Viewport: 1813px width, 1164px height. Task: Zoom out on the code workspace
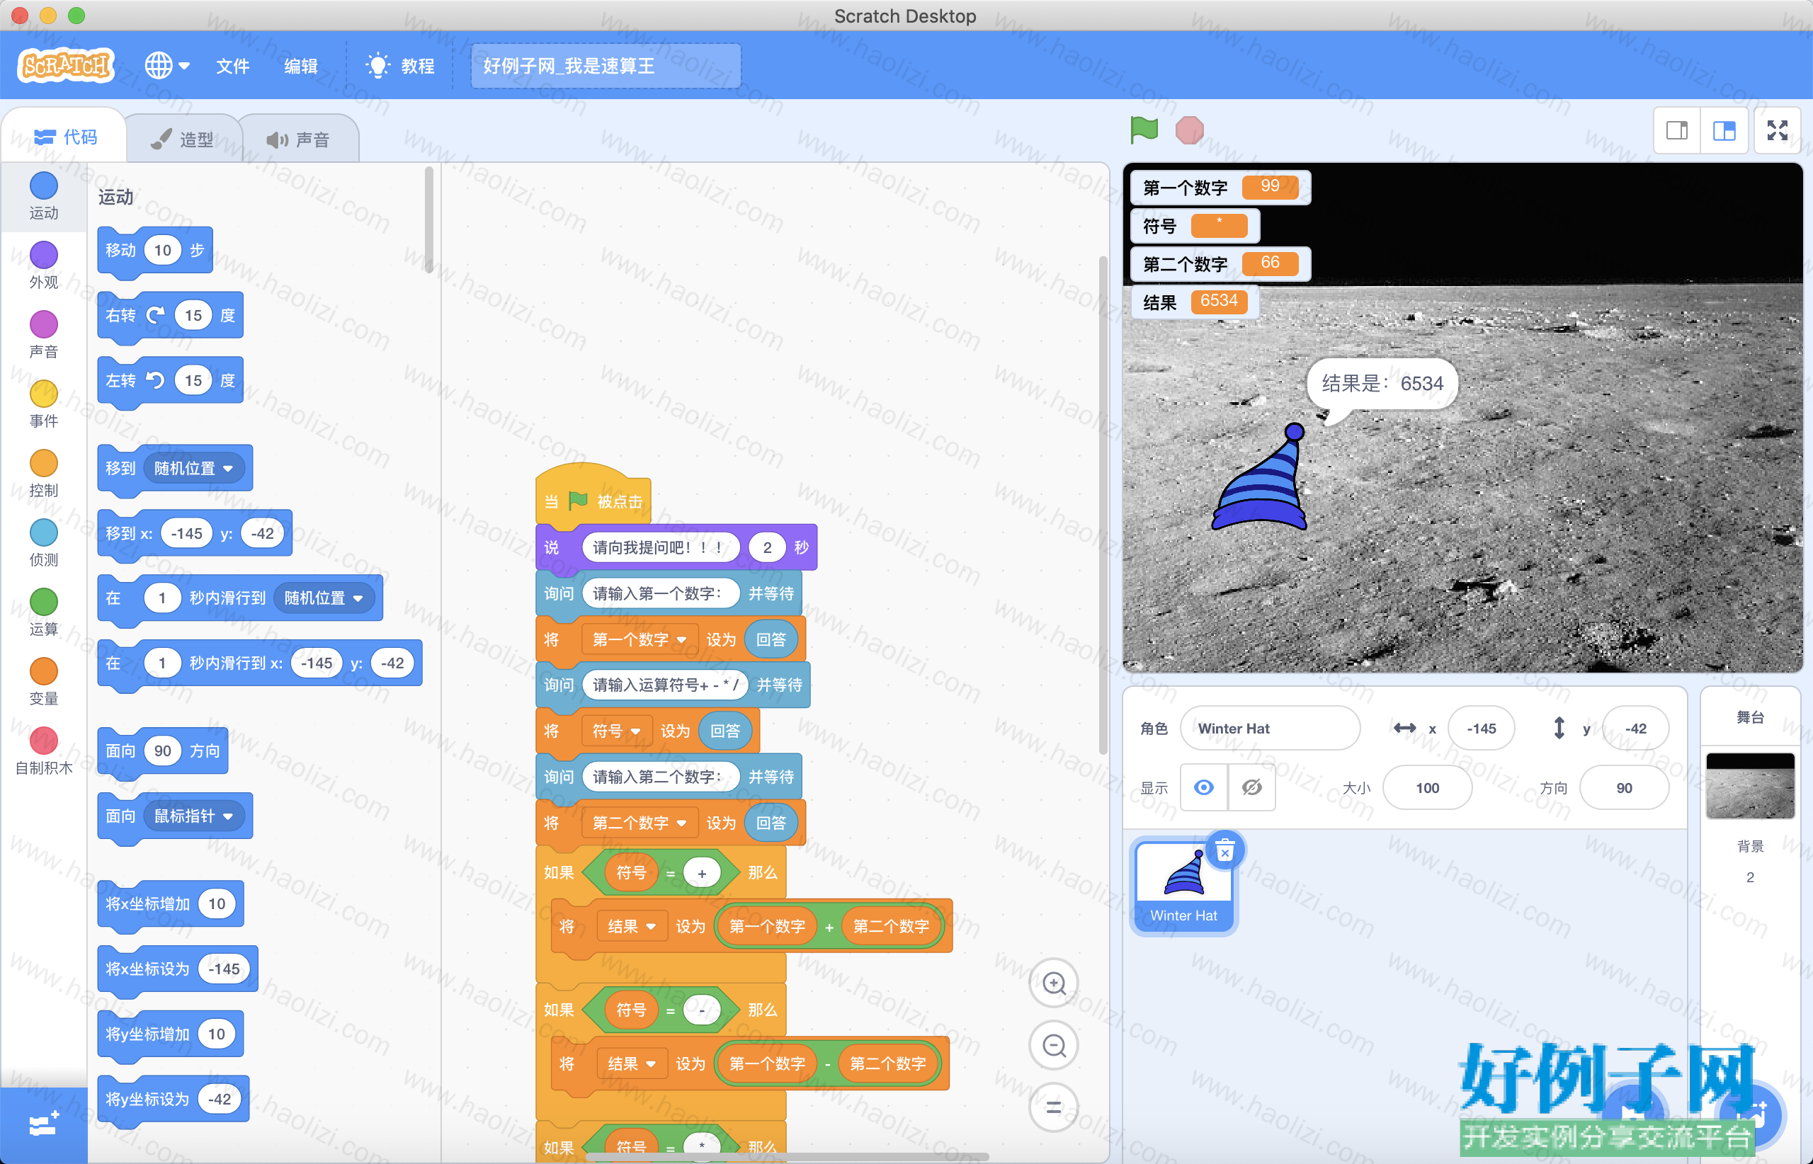pos(1054,1045)
